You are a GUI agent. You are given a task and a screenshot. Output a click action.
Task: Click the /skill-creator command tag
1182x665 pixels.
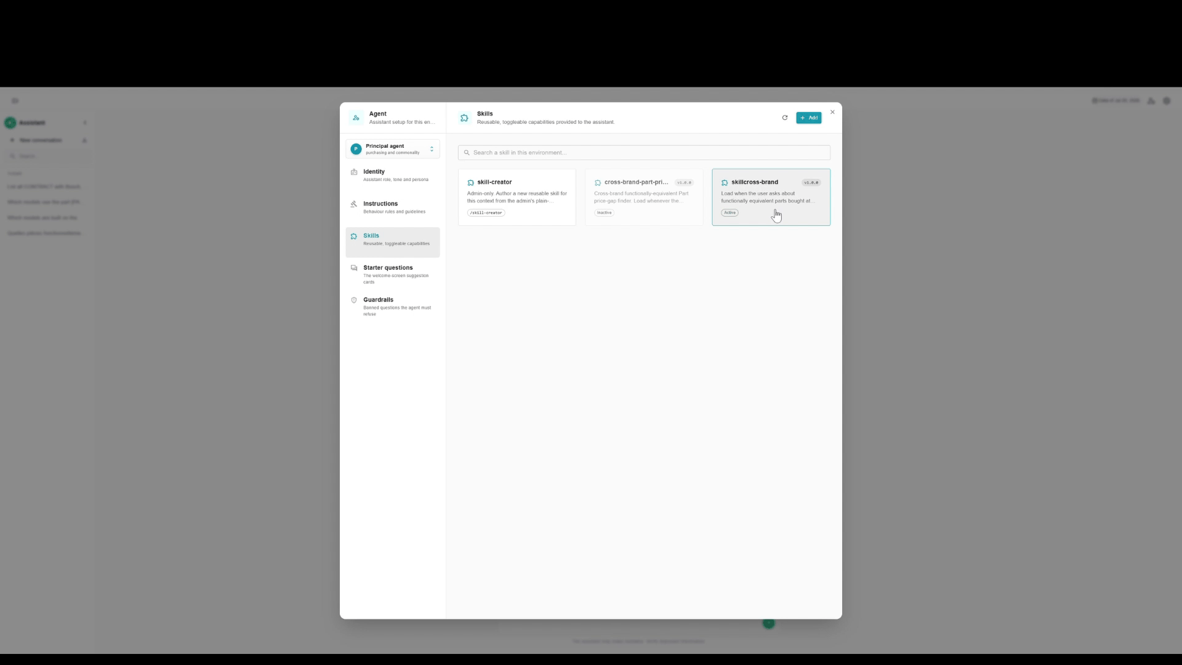[x=486, y=213]
